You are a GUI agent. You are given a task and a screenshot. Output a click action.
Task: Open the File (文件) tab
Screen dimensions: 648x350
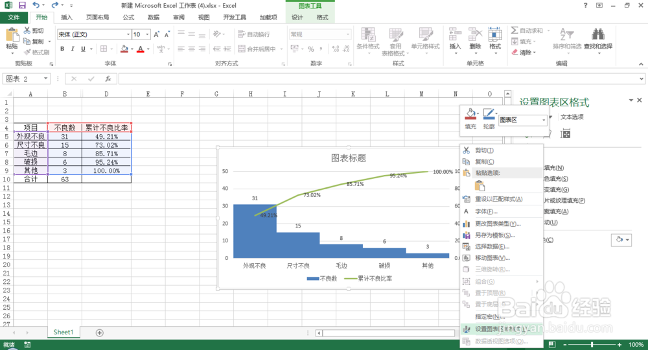(x=14, y=17)
